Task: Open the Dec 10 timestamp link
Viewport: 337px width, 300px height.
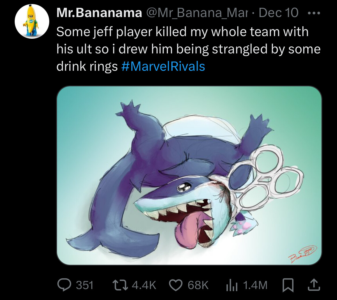Action: coord(279,13)
